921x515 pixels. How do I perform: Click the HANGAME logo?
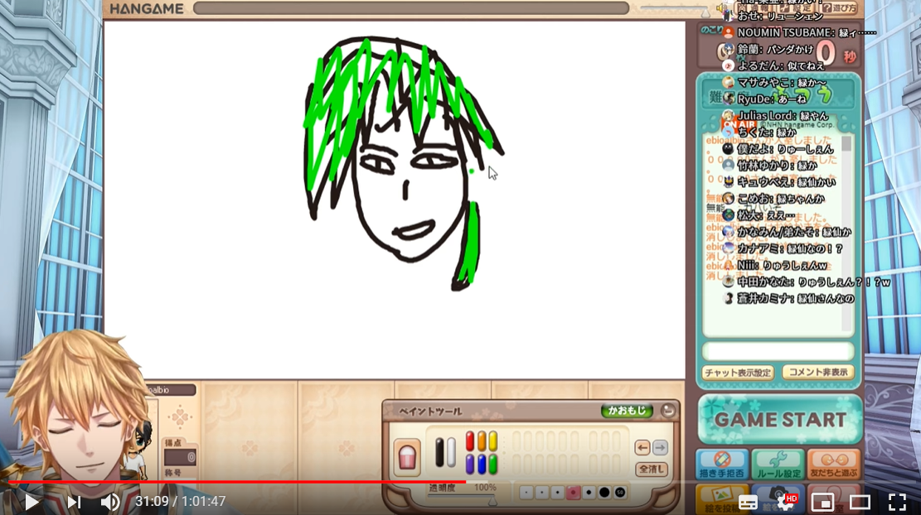[146, 8]
